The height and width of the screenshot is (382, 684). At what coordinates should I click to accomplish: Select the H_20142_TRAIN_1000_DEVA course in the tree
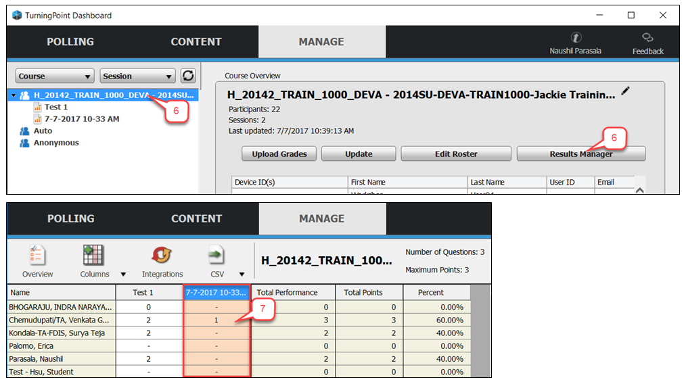(x=114, y=95)
